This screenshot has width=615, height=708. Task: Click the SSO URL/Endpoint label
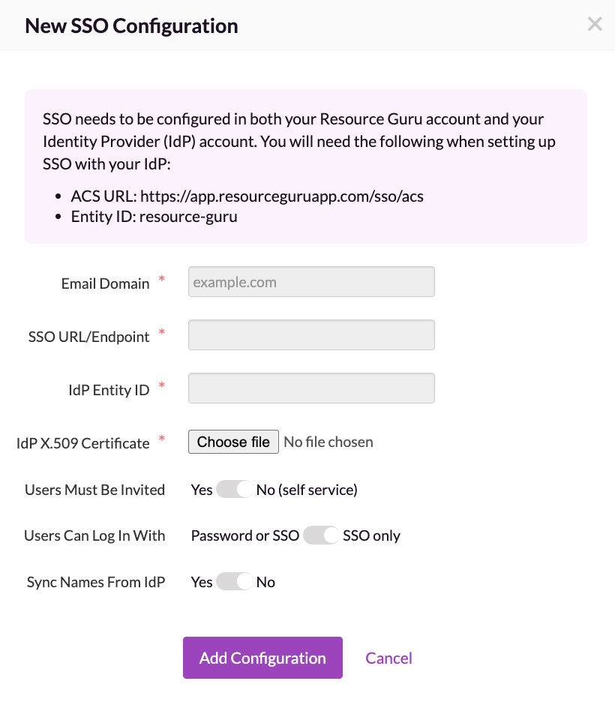click(x=88, y=337)
